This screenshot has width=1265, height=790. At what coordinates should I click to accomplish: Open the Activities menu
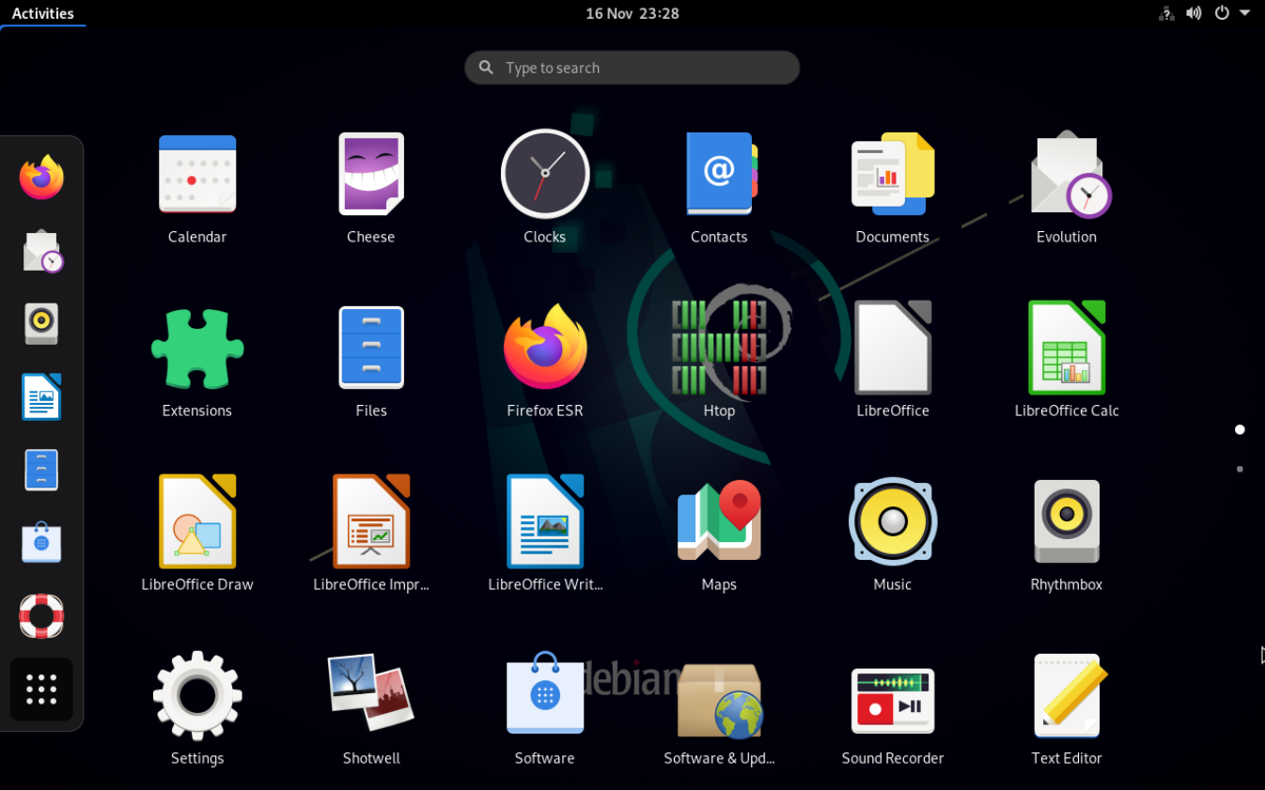click(x=44, y=13)
